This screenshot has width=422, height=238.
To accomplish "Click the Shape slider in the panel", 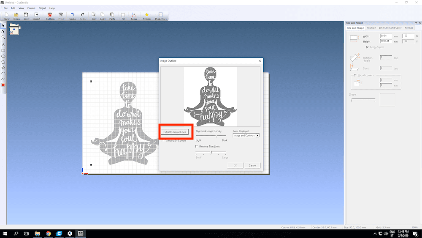I will tap(363, 99).
